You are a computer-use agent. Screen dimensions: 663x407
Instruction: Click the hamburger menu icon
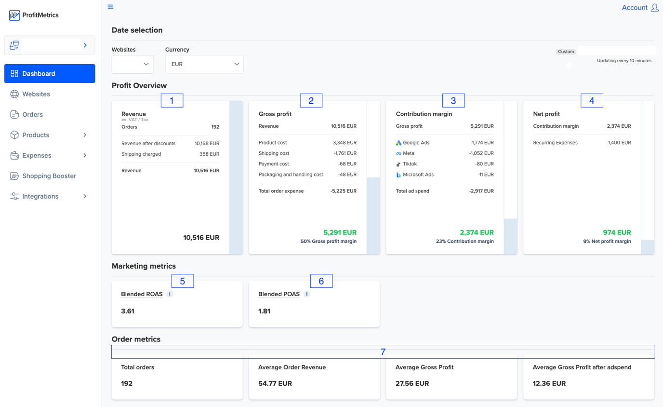click(110, 7)
